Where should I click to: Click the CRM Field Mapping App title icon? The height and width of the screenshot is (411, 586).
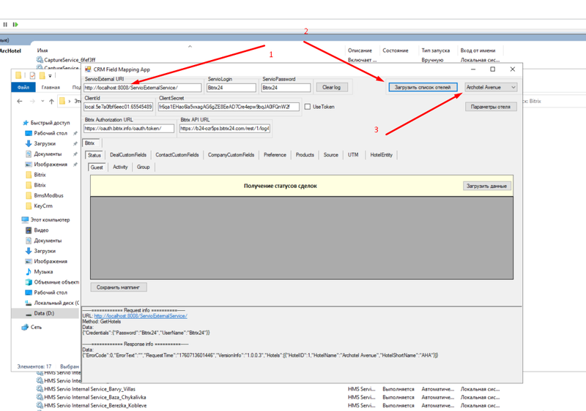pyautogui.click(x=88, y=69)
